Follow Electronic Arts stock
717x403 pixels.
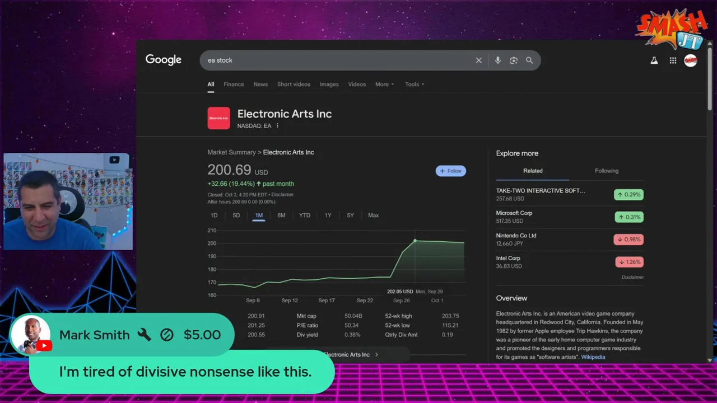point(451,171)
